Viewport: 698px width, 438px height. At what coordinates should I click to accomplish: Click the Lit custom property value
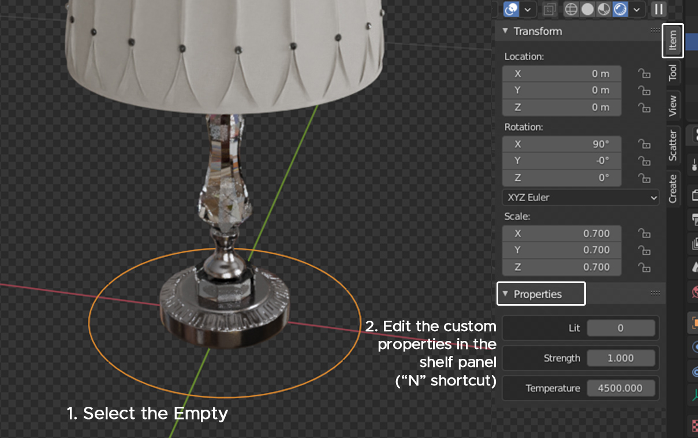621,328
